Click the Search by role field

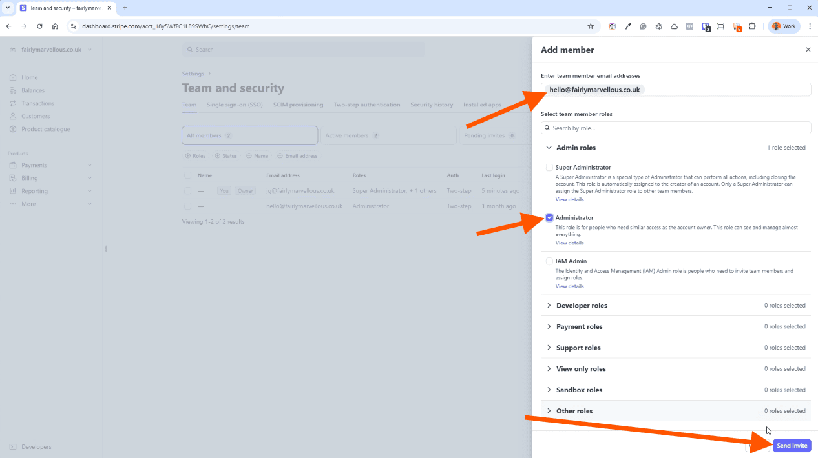tap(676, 128)
